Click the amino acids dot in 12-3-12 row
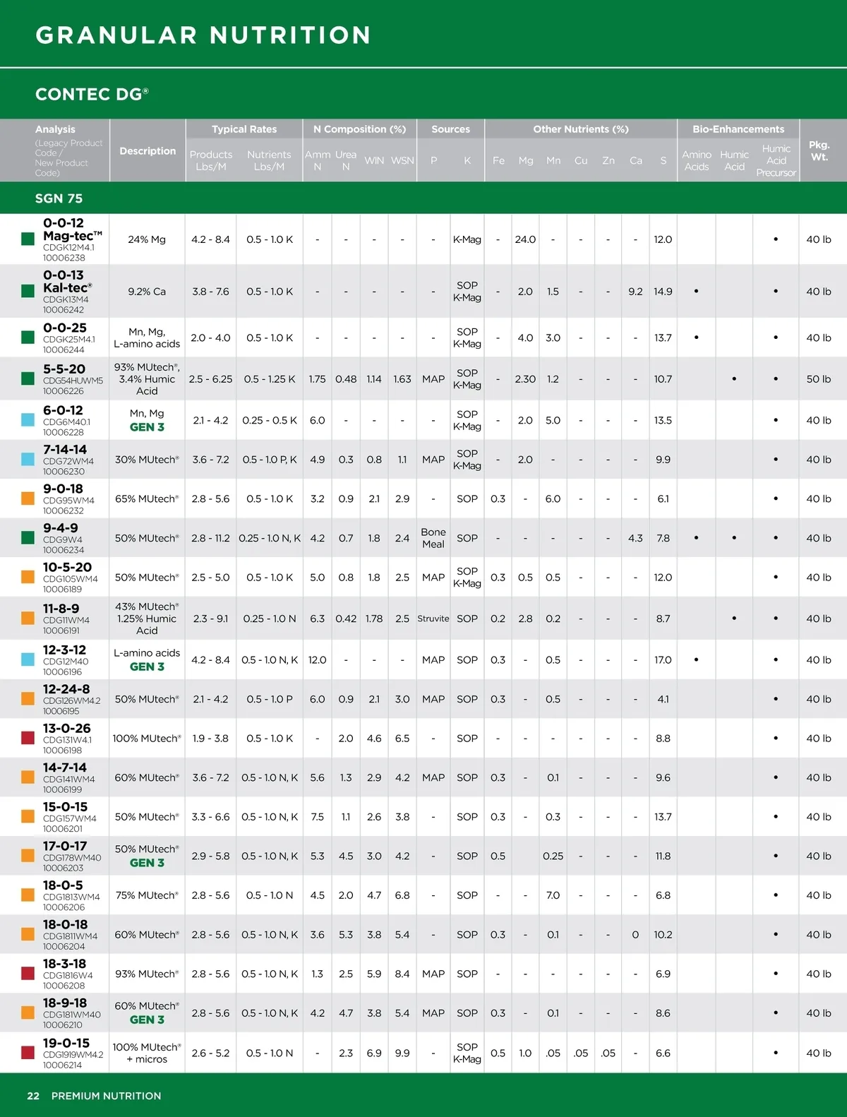This screenshot has height=1117, width=847. point(696,660)
